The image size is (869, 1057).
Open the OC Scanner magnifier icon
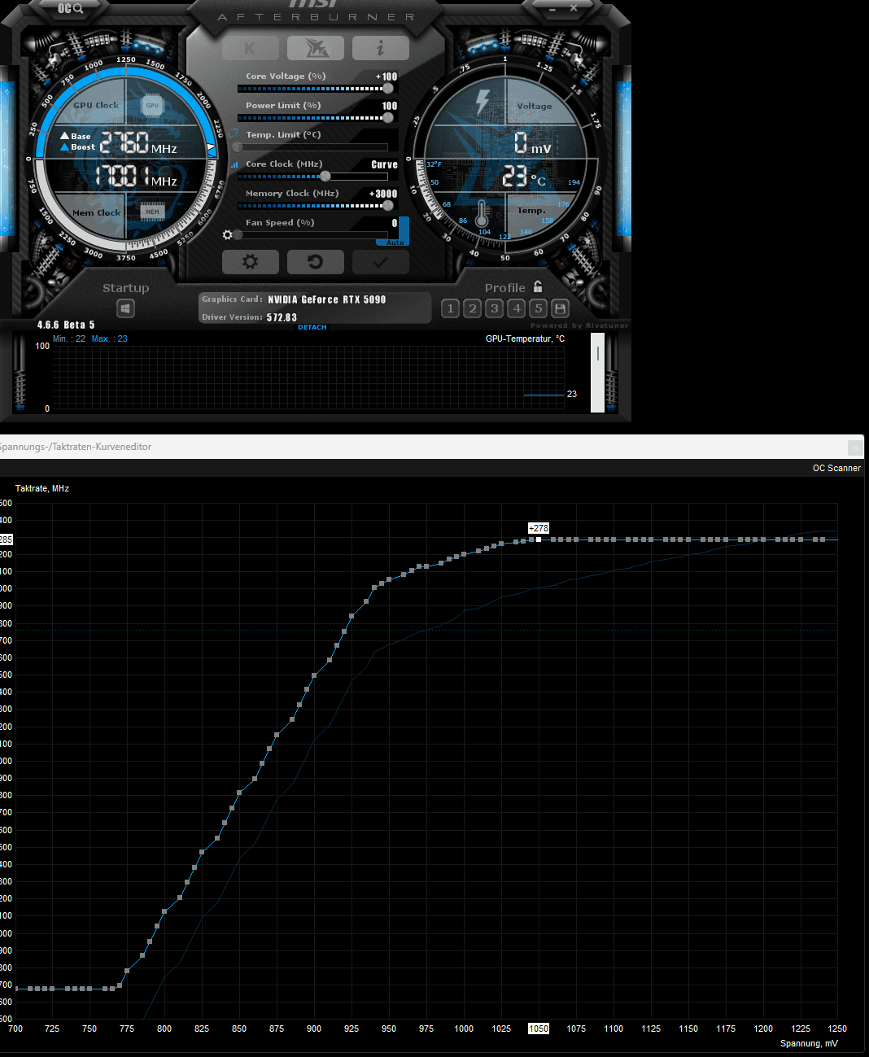(71, 8)
